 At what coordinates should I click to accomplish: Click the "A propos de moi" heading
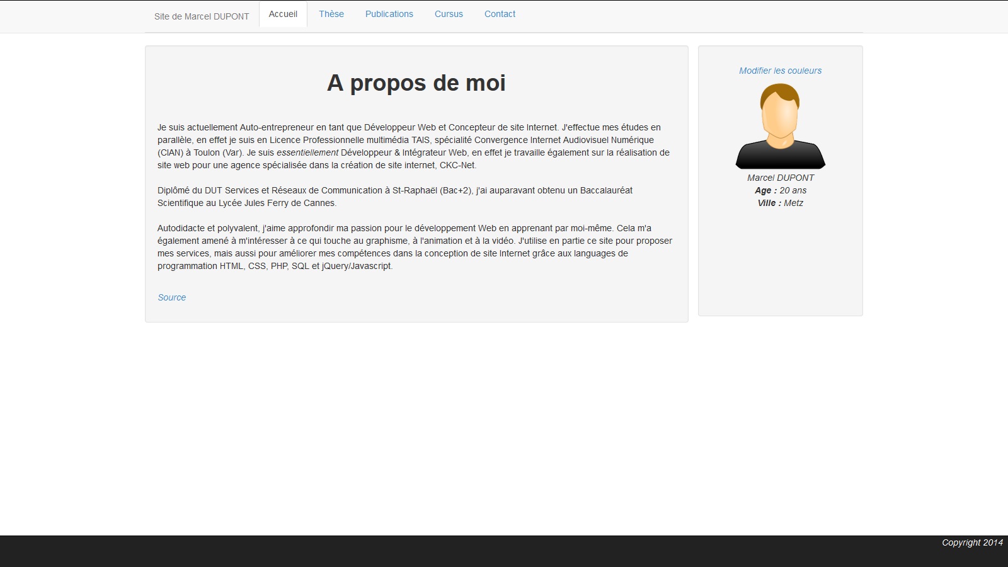click(x=416, y=83)
